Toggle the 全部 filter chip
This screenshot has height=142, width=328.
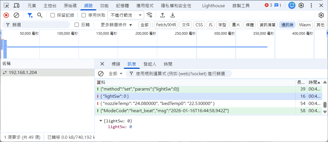click(144, 25)
